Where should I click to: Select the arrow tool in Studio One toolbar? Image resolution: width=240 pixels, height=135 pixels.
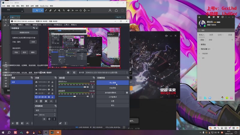click(x=37, y=10)
